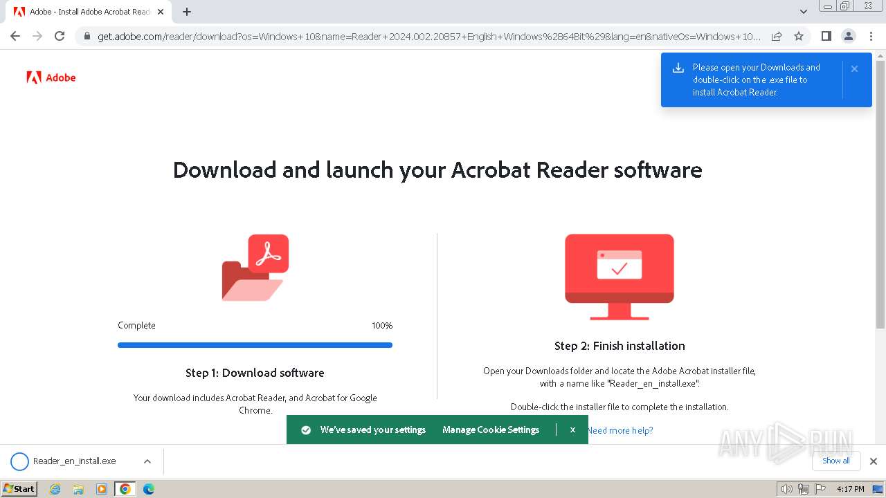Click the Download and launch main heading
The image size is (886, 498).
[437, 170]
